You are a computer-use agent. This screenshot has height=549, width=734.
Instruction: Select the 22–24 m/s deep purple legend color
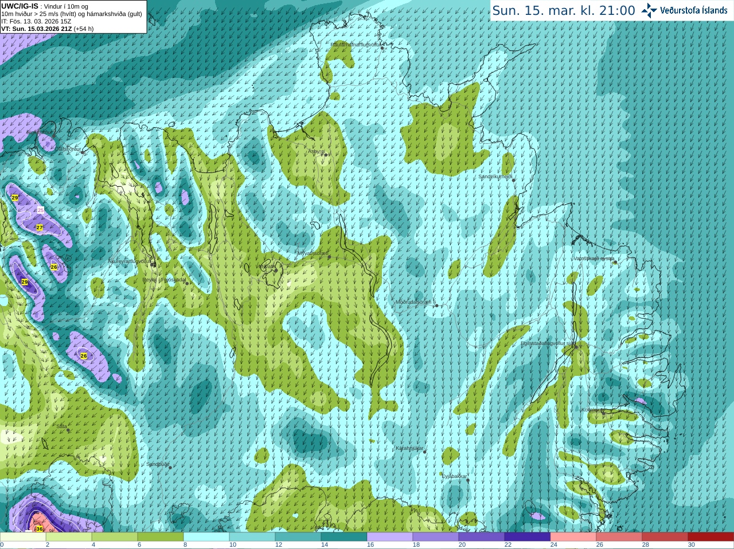click(x=528, y=537)
